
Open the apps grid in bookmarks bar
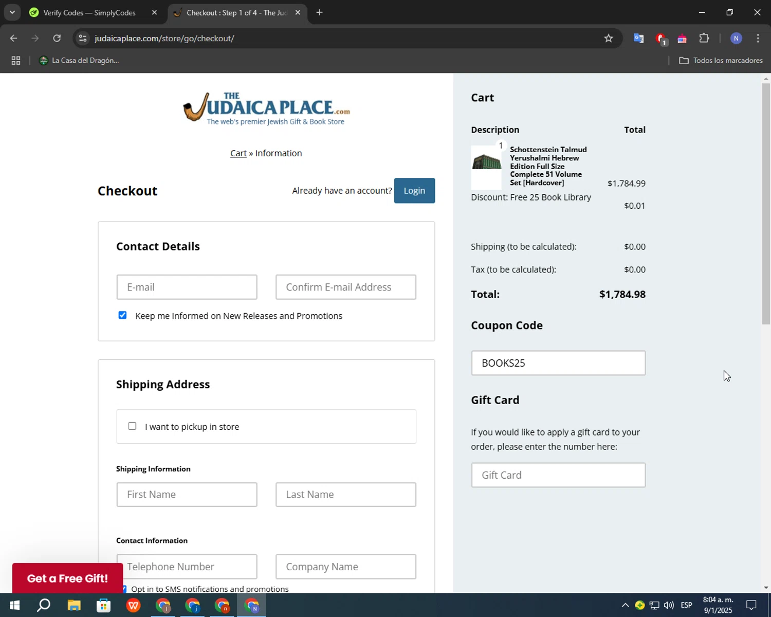coord(16,60)
